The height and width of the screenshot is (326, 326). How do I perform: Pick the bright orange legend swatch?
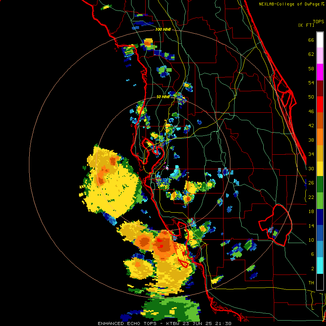[320, 137]
